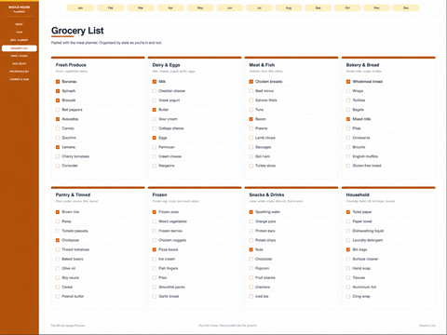Uncheck the Bananas checkbox
This screenshot has height=335, width=447.
pos(58,82)
